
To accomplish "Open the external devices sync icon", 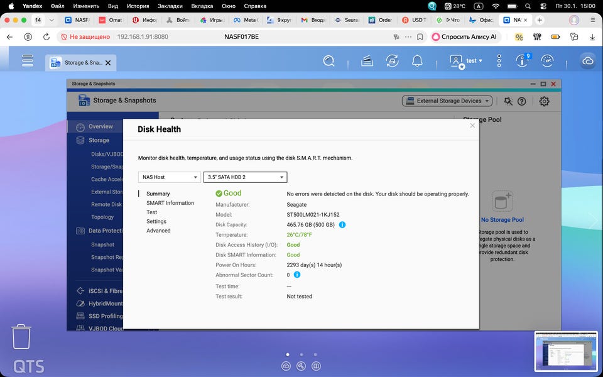I will click(x=392, y=61).
